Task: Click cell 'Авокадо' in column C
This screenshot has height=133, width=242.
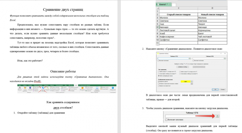Action: click(x=178, y=27)
